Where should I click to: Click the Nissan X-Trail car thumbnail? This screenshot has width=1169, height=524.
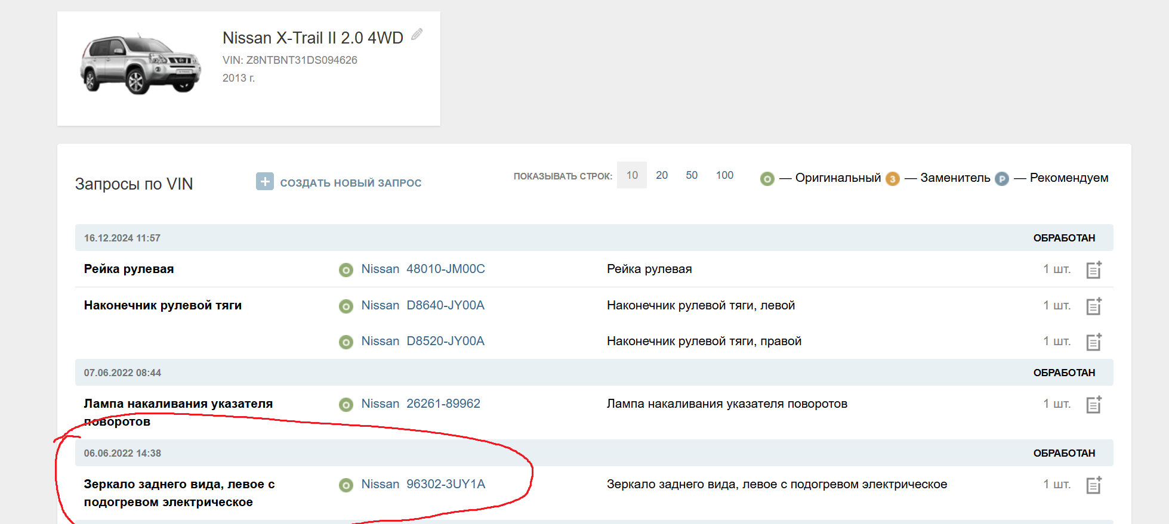coord(141,64)
